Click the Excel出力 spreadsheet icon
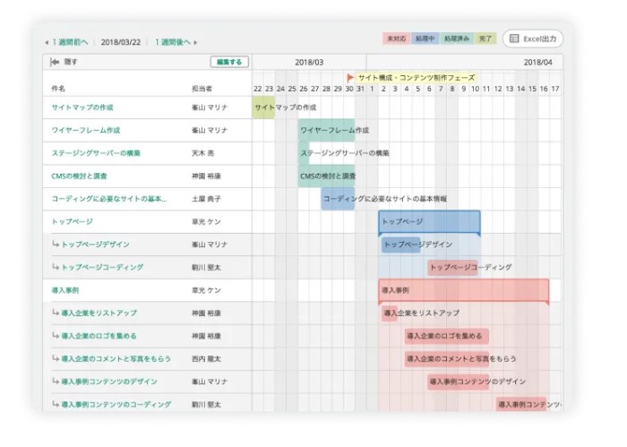The height and width of the screenshot is (447, 627). 512,39
